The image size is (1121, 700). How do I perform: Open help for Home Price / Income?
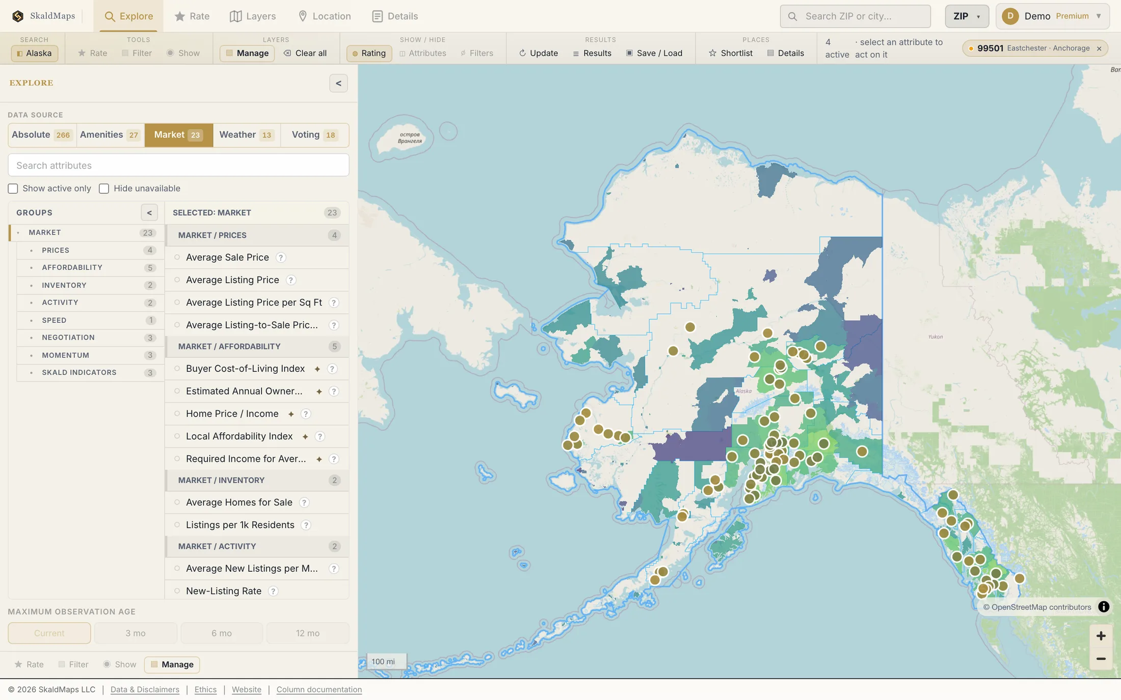click(x=306, y=414)
